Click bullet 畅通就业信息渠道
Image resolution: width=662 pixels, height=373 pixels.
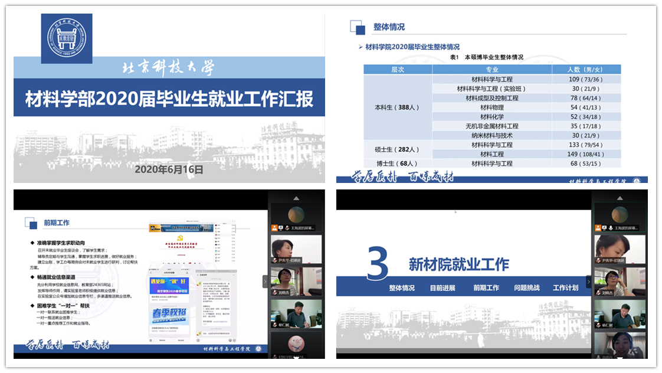(x=56, y=277)
